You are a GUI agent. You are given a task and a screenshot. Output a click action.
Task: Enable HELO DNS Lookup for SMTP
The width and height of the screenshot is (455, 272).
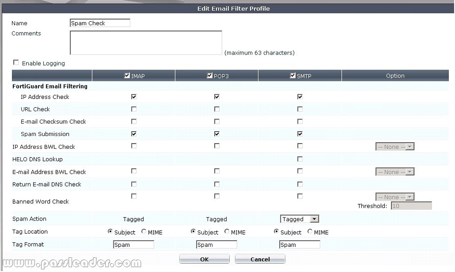300,159
